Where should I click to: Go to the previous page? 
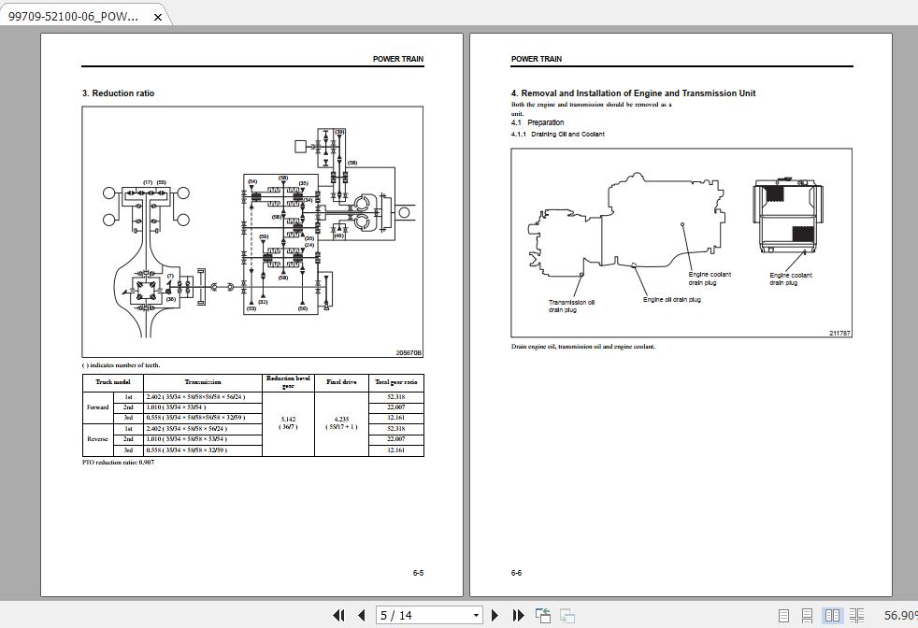pos(362,615)
